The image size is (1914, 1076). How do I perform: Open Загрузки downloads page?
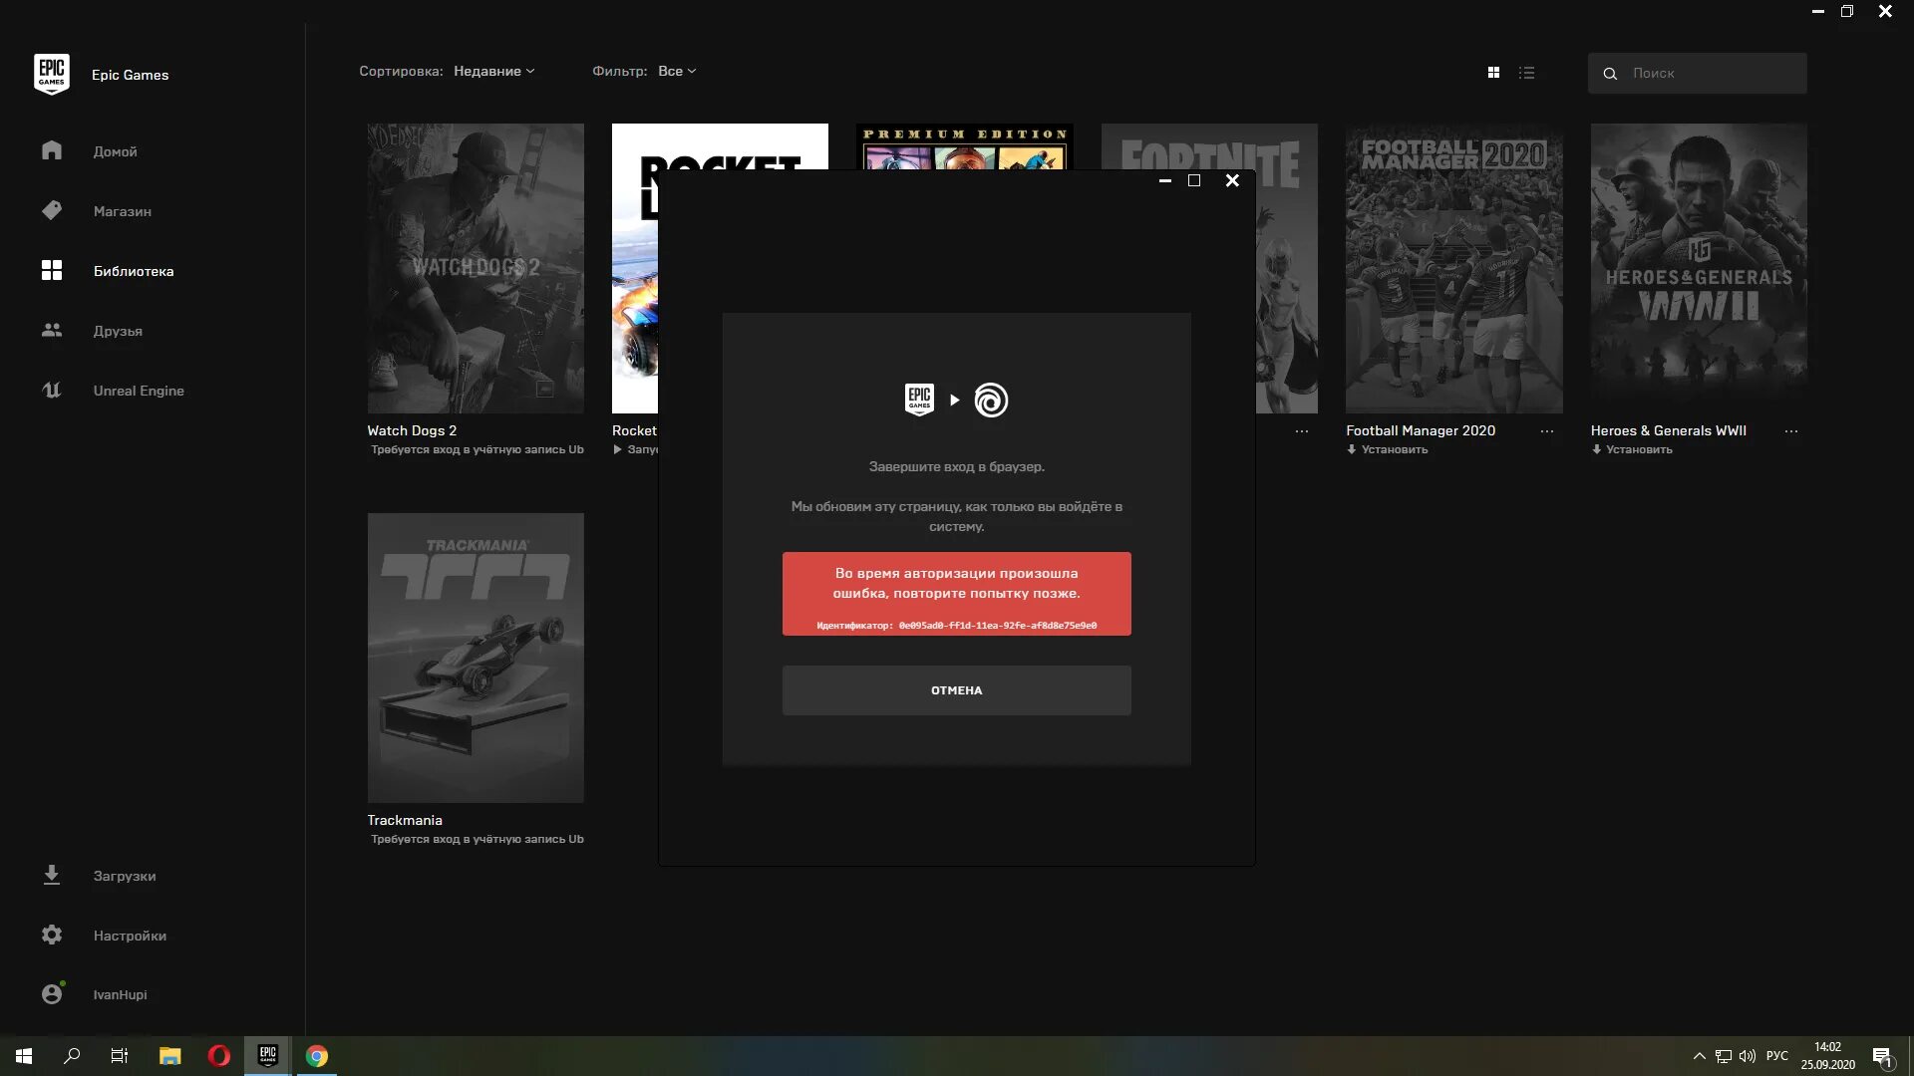[124, 876]
